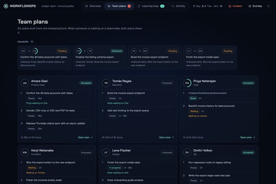Click Proposed badge on Lena Fischer's card
This screenshot has width=276, height=184.
pyautogui.click(x=167, y=152)
